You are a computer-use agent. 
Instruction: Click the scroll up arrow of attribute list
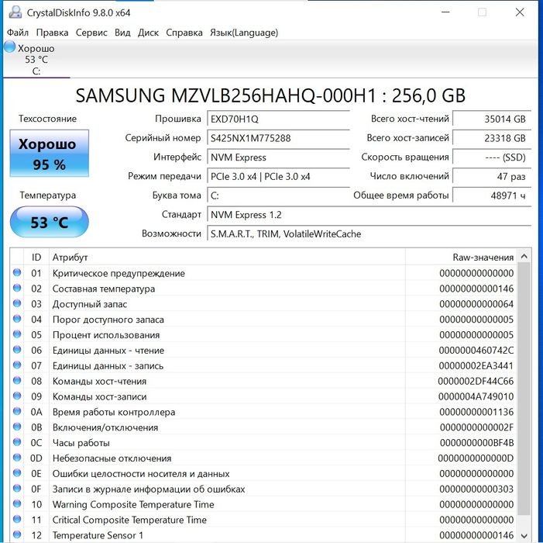point(524,256)
